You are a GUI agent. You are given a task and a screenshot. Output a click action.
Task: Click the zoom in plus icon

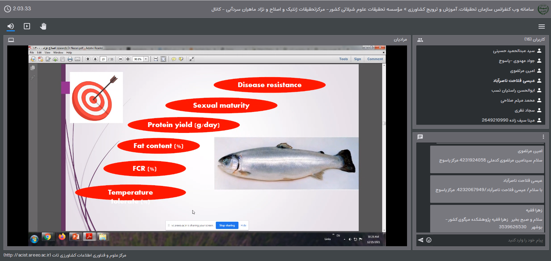pyautogui.click(x=128, y=59)
